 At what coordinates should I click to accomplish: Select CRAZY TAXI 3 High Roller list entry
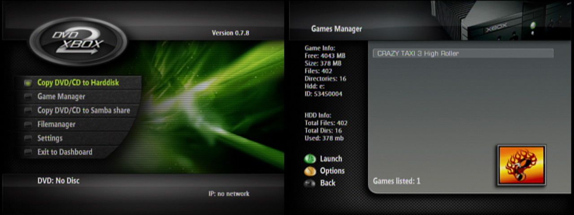point(463,53)
